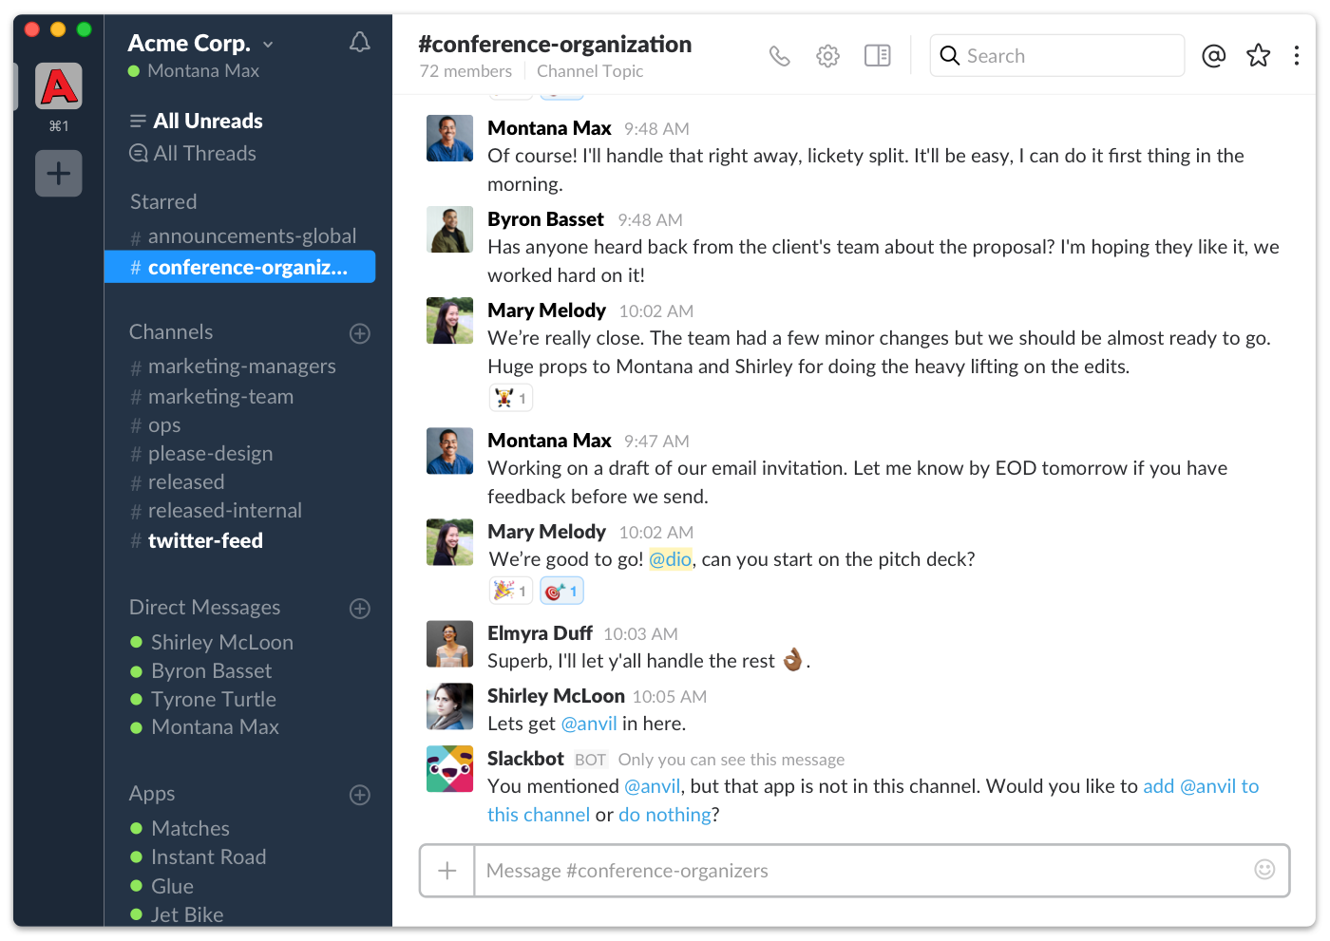Viewport: 1330px width, 941px height.
Task: Open new Direct Message with the plus
Action: tap(359, 608)
